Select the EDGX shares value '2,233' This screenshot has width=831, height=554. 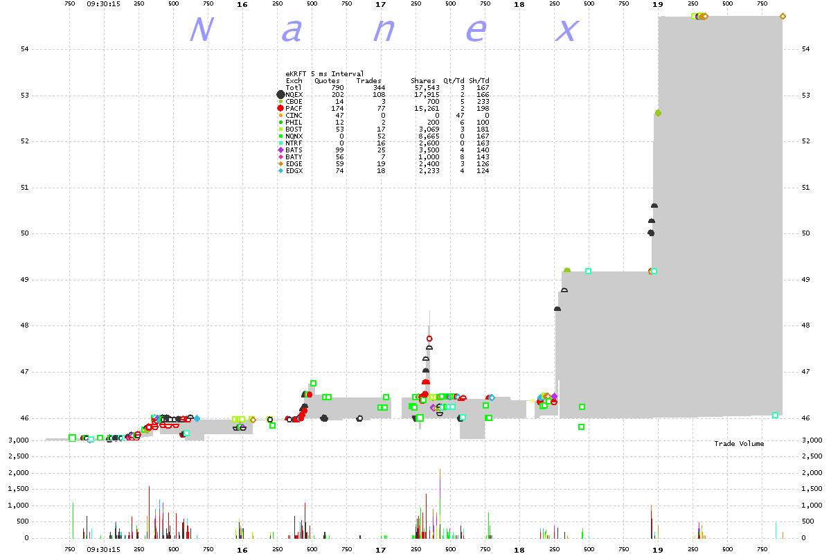[429, 171]
